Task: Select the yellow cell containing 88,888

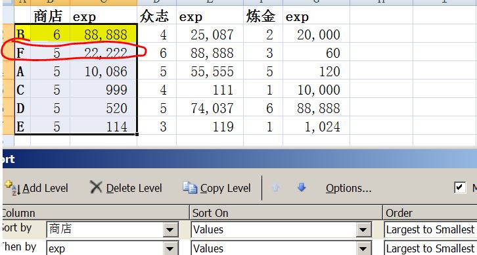Action: point(103,34)
